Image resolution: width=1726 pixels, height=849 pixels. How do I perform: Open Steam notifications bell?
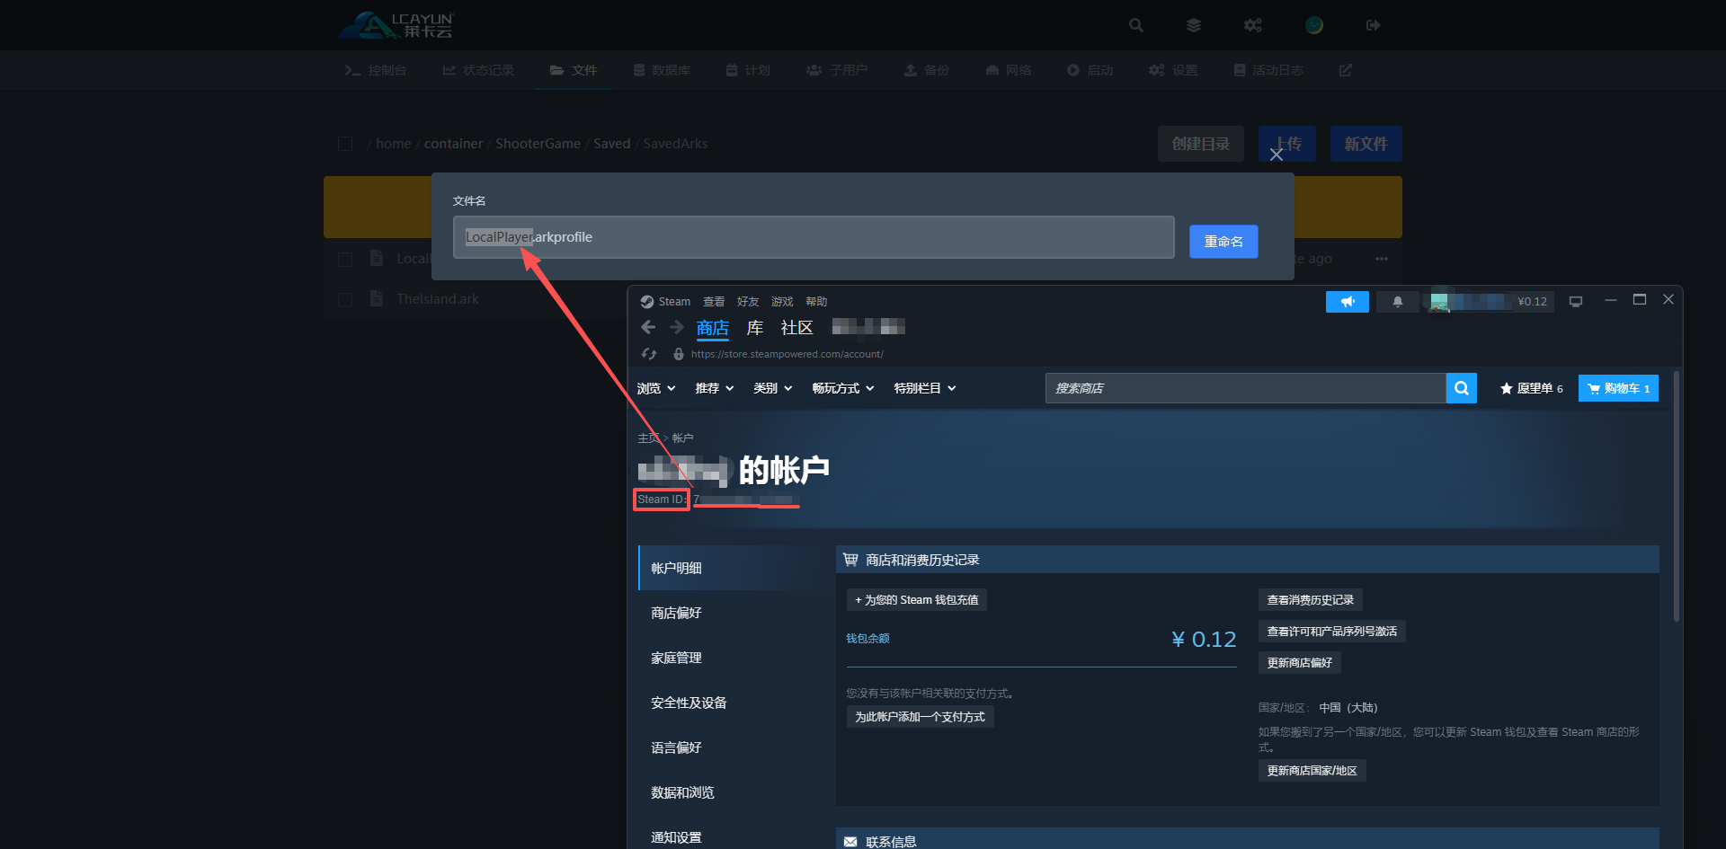[1397, 302]
